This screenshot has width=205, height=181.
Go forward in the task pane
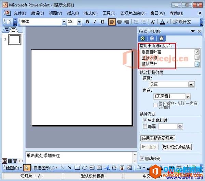(x=152, y=39)
